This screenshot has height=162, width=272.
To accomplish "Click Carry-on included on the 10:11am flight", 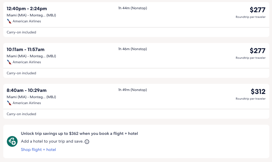I will 21,73.
